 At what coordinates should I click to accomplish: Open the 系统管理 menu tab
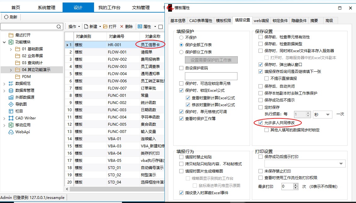tap(46, 8)
